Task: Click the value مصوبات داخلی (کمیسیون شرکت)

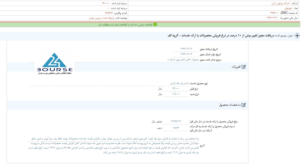Action: (x=183, y=60)
